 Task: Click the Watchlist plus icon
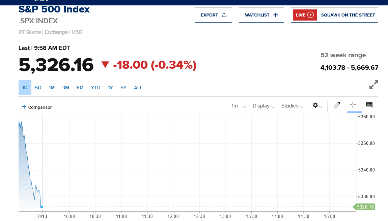[x=275, y=15]
